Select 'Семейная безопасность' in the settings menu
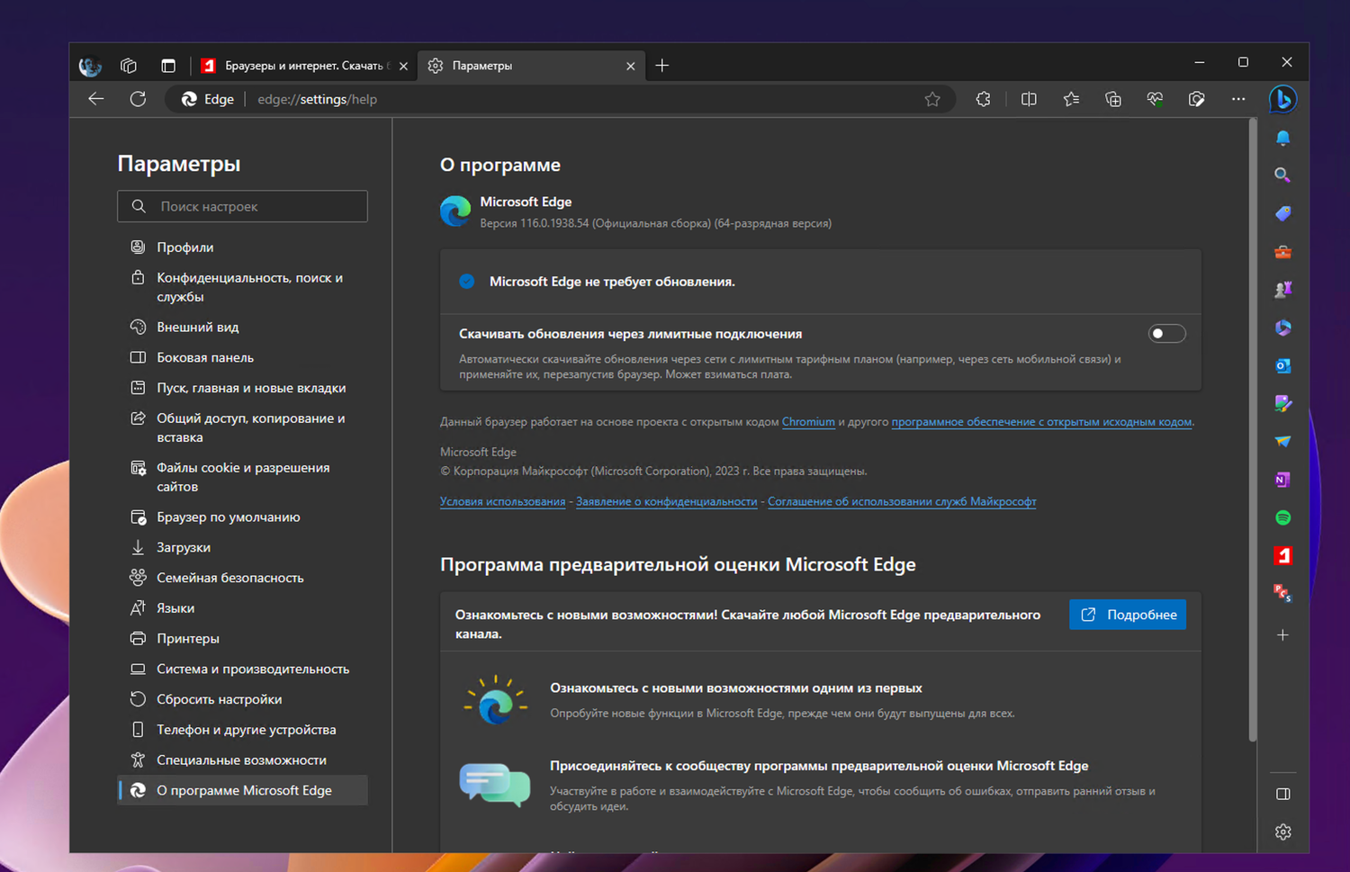 coord(242,578)
